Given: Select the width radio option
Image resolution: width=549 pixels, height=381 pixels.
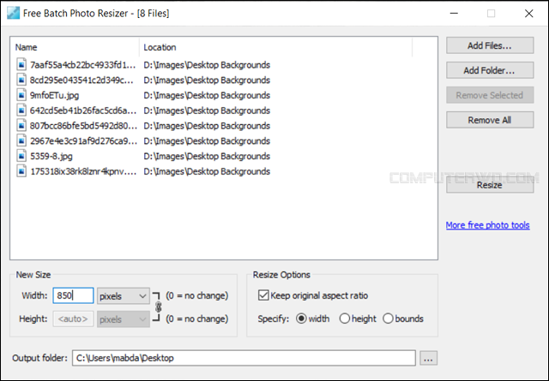Looking at the screenshot, I should point(301,318).
